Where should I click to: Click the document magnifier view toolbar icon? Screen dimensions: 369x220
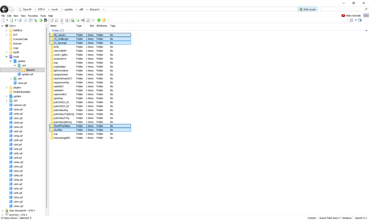[x=56, y=20]
